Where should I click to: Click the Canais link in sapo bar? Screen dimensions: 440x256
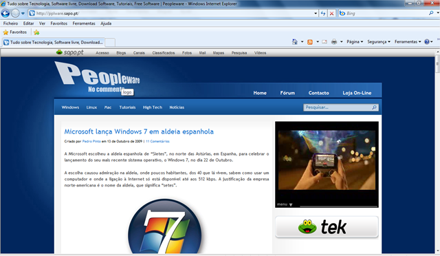139,53
